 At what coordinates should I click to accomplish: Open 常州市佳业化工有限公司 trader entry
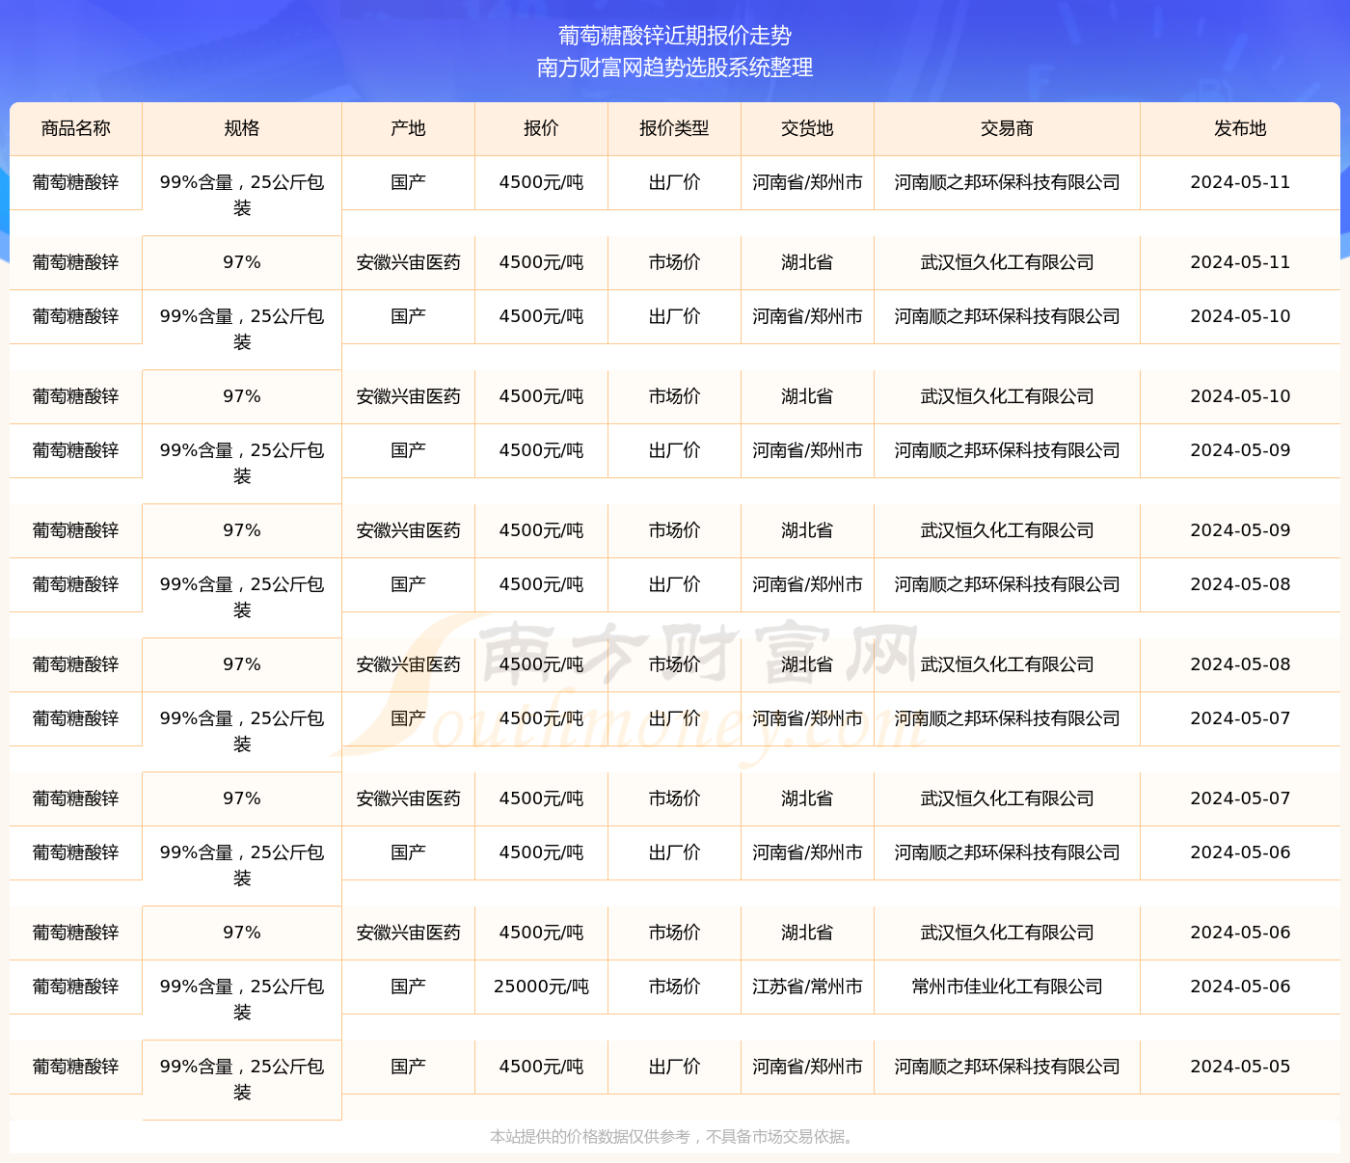[1007, 987]
